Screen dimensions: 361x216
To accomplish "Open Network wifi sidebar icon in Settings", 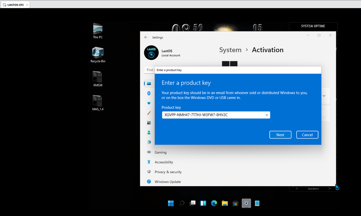I will (x=149, y=103).
